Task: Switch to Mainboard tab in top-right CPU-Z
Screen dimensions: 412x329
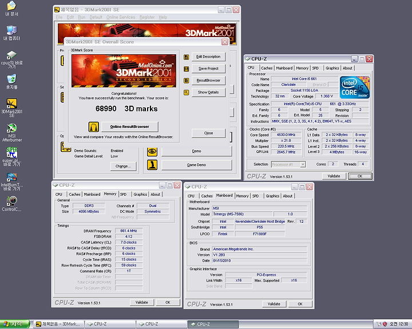Action: tap(284, 68)
